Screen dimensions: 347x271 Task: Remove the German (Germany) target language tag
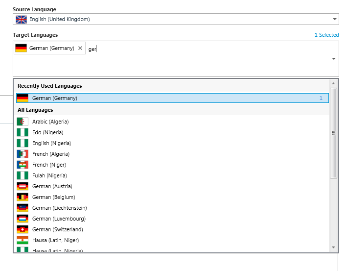80,48
